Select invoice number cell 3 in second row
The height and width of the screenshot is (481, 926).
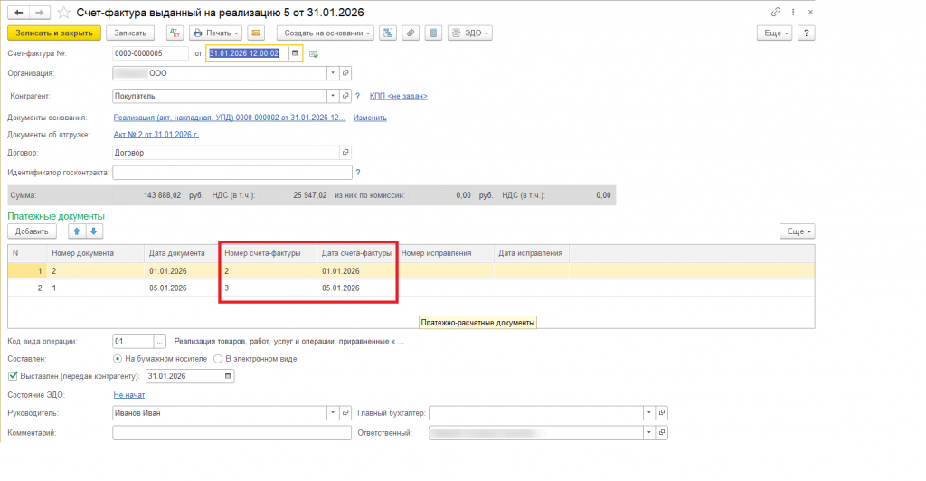pyautogui.click(x=268, y=288)
